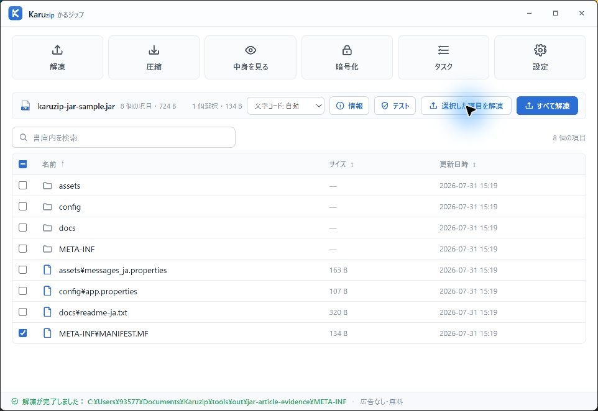Open the 中身を見る eye tile

point(250,58)
